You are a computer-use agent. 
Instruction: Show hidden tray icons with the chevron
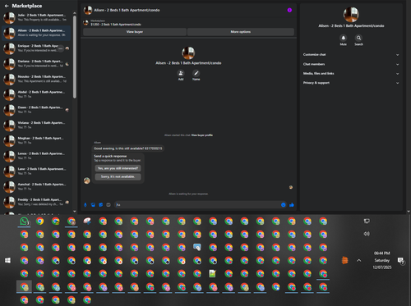coord(358,261)
